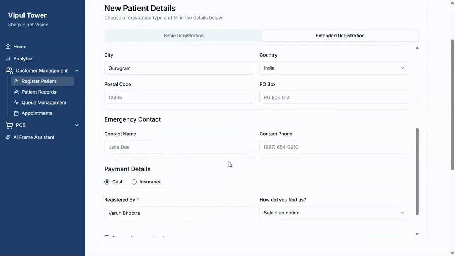Viewport: 455px width, 256px height.
Task: Click the Patient Records users icon
Action: click(16, 92)
